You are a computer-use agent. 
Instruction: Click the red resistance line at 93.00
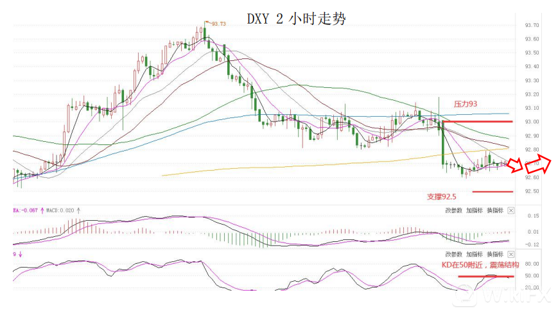[x=478, y=121]
